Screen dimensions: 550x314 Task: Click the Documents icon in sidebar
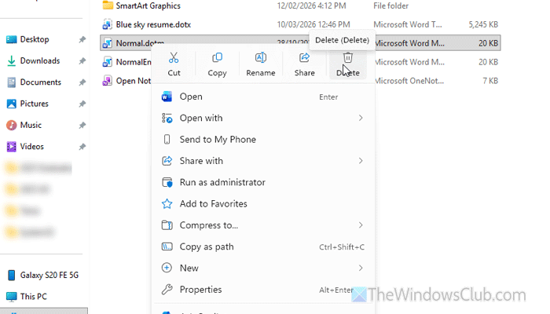[x=11, y=82]
